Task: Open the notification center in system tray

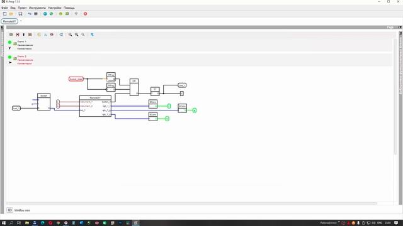Action: click(396, 223)
